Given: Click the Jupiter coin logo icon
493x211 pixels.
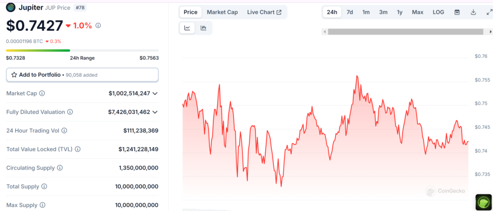Looking at the screenshot, I should (x=11, y=7).
